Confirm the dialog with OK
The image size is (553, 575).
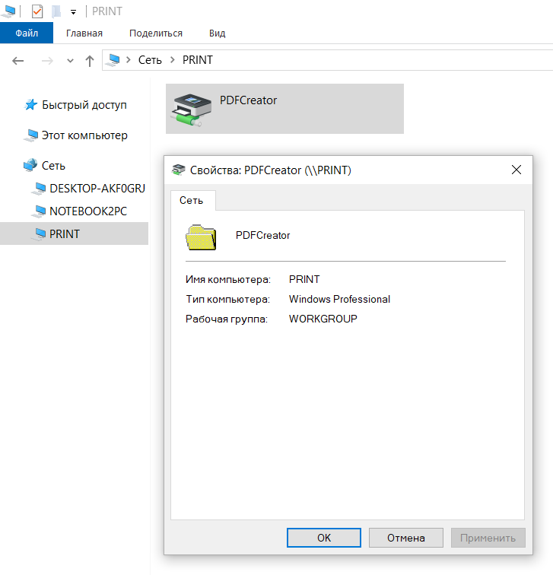tap(324, 538)
